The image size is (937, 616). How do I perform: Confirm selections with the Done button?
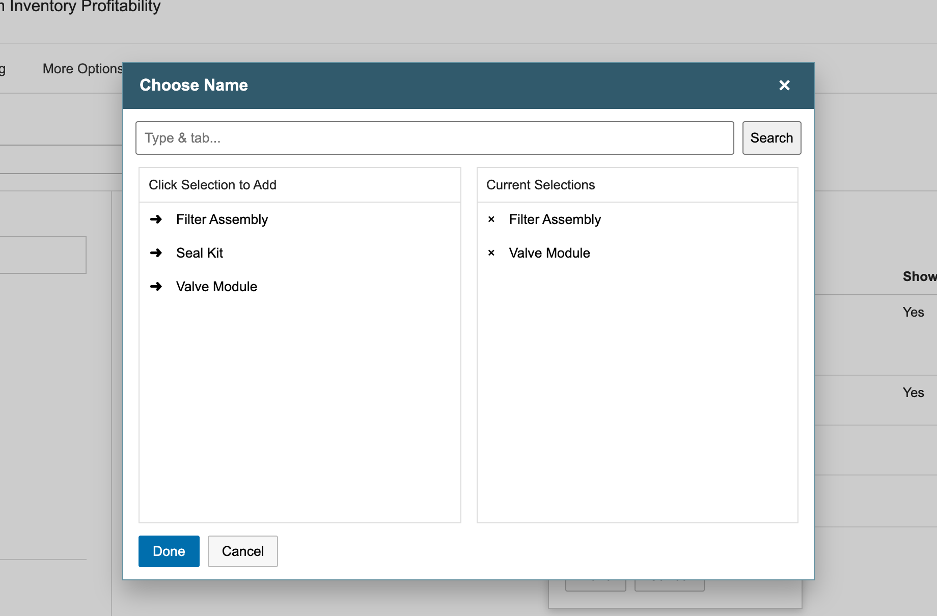pos(169,551)
